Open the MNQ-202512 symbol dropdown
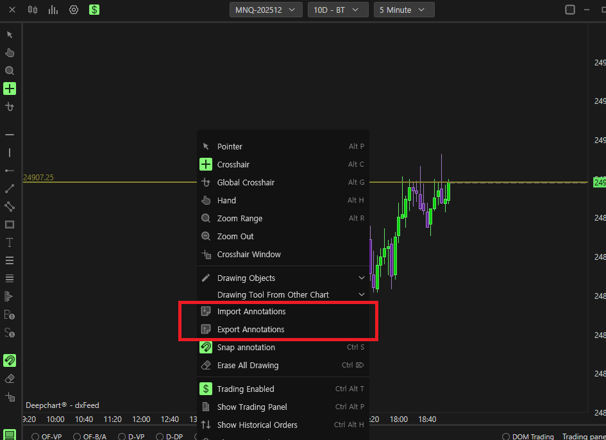Viewport: 606px width, 440px height. [x=265, y=10]
